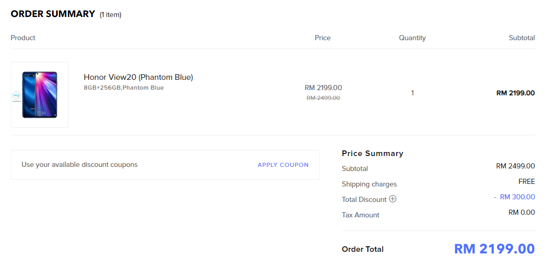Click the Price column header
The height and width of the screenshot is (273, 546).
pyautogui.click(x=322, y=38)
